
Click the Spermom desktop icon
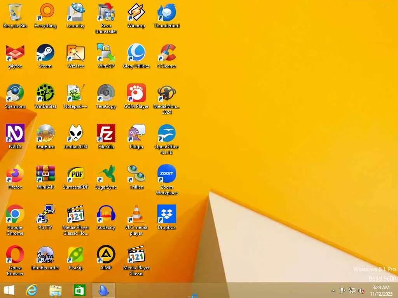15,96
